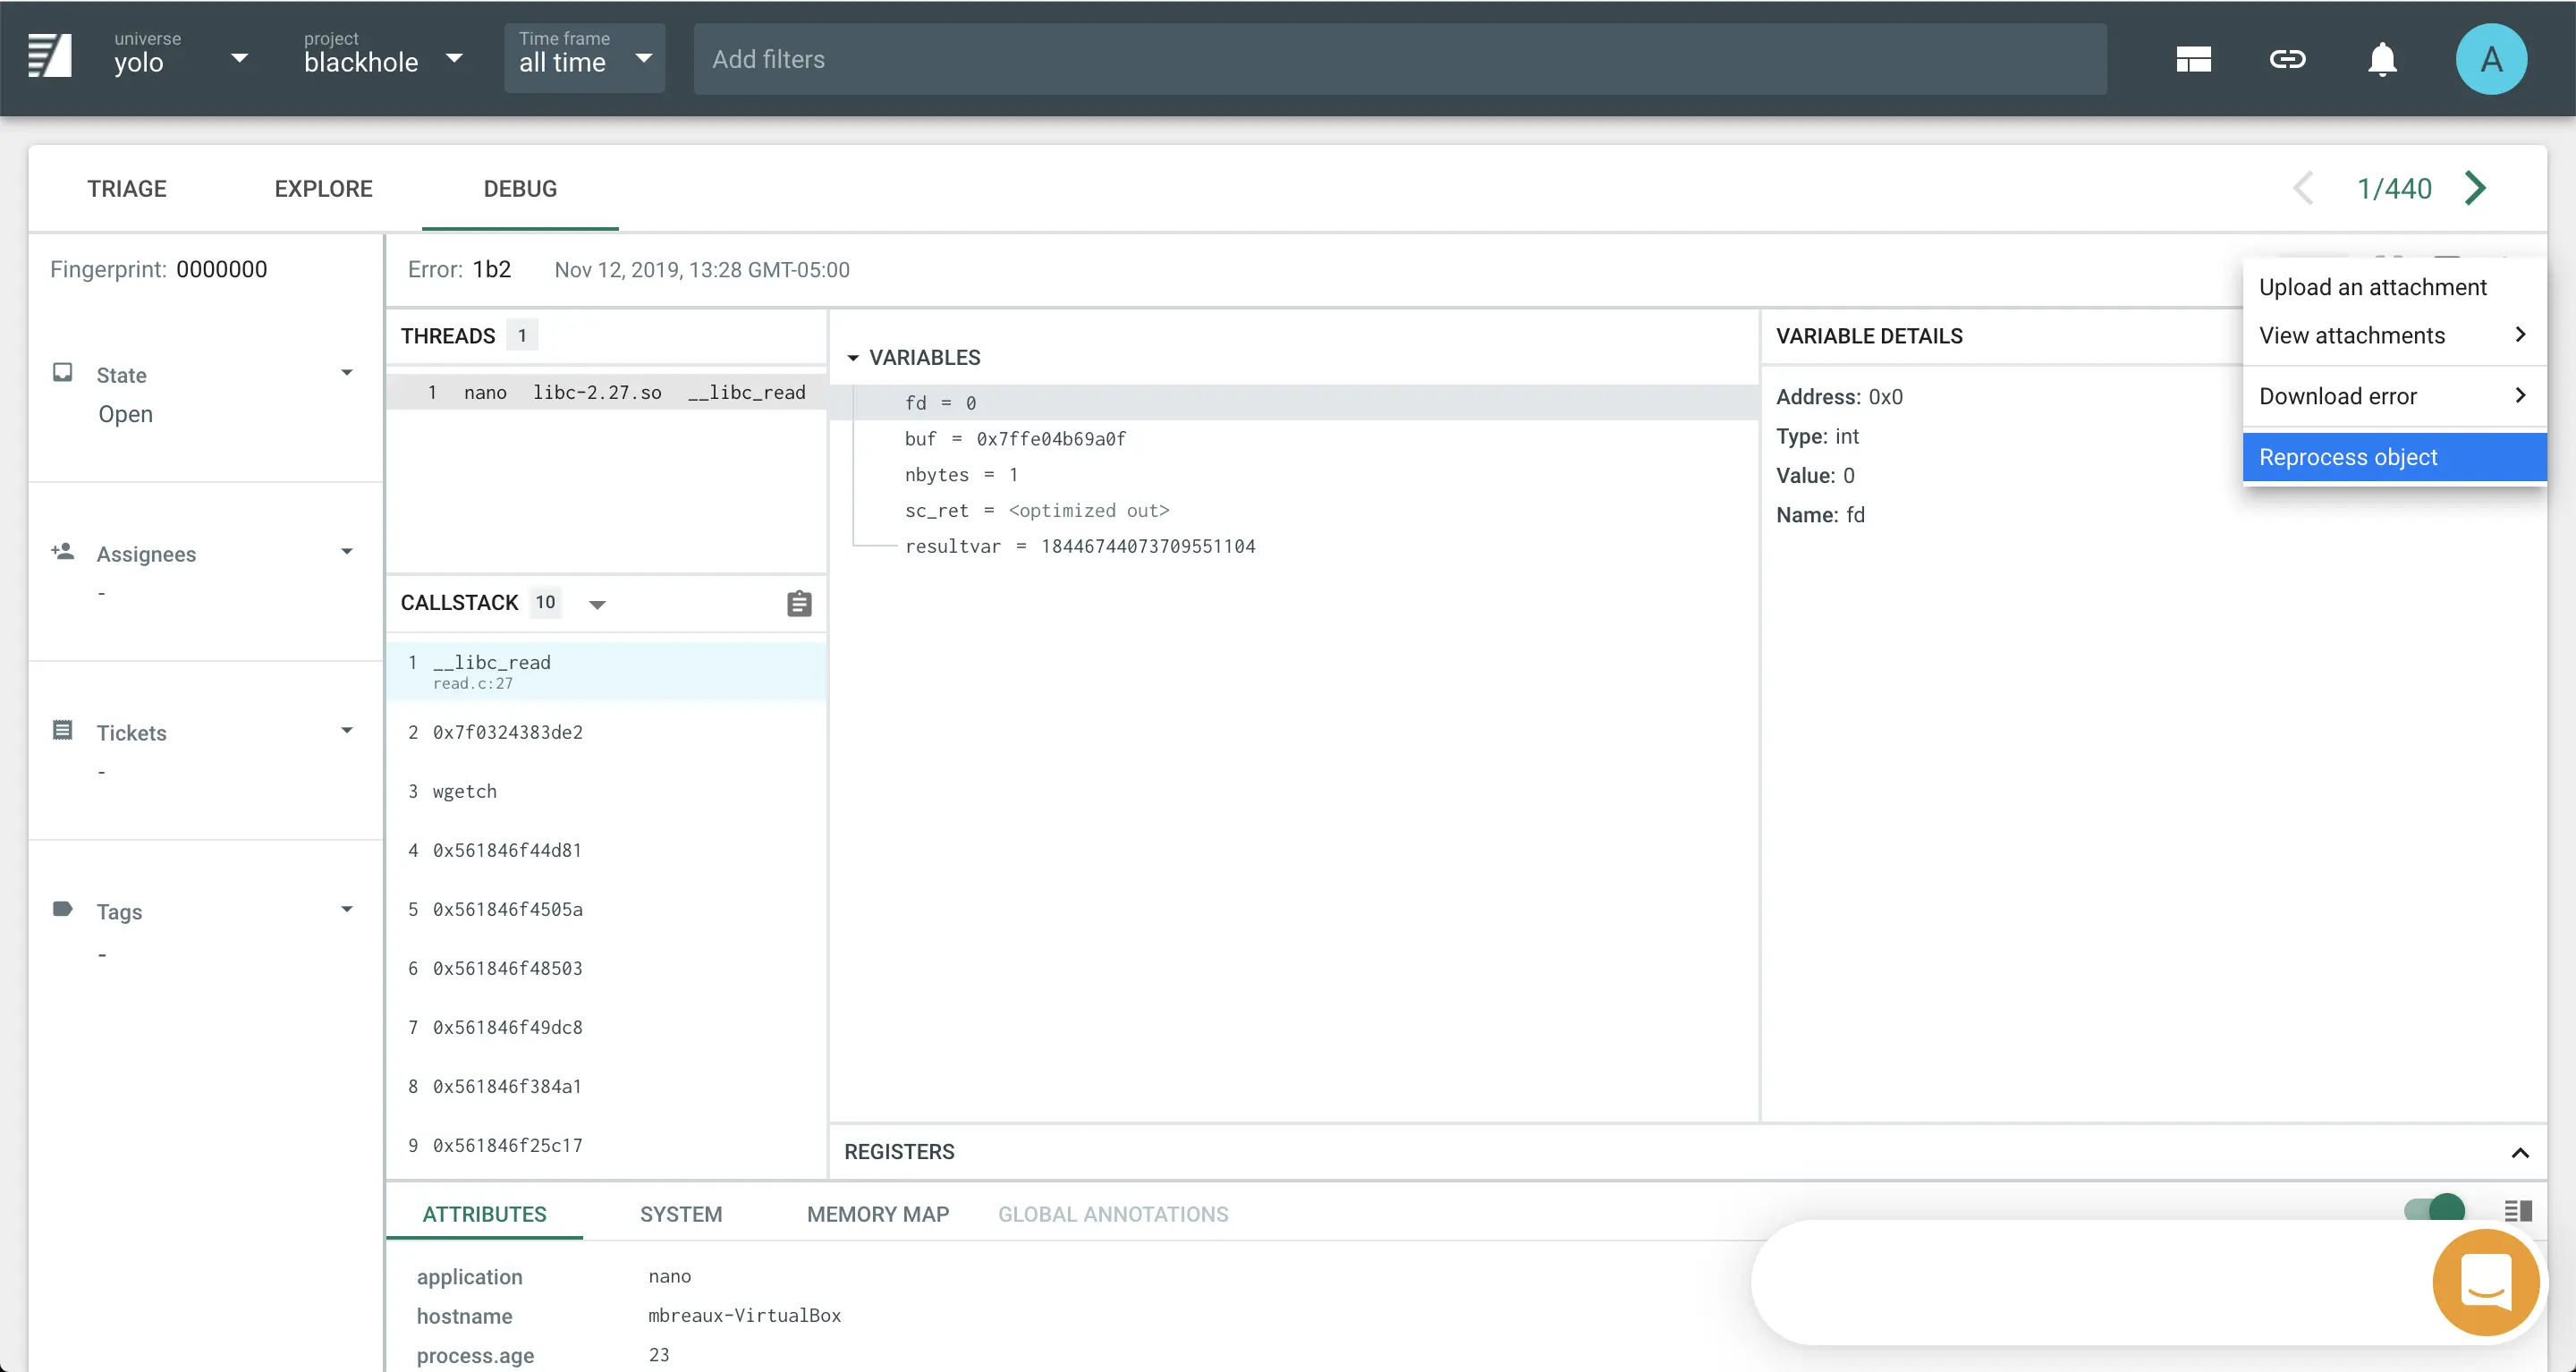This screenshot has width=2576, height=1372.
Task: Collapse the REGISTERS panel chevron
Action: coord(2520,1152)
